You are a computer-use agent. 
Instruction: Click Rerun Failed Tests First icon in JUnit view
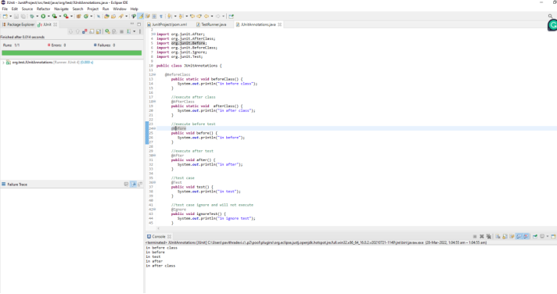[x=114, y=31]
